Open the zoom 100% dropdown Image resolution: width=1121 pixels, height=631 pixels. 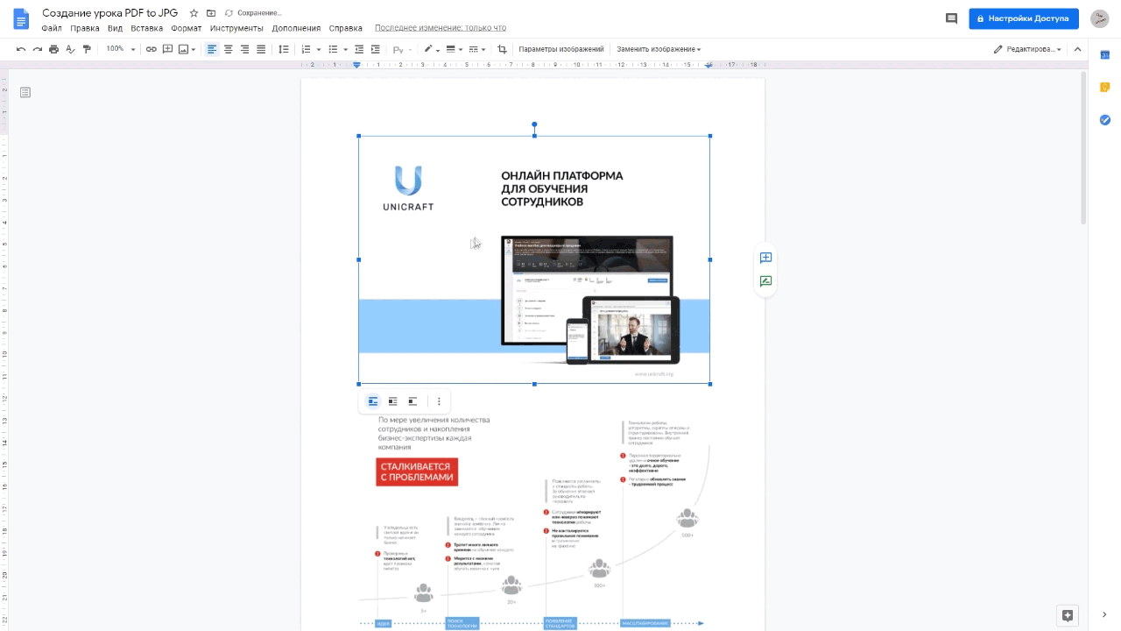click(121, 49)
